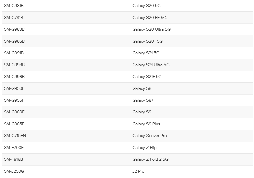254x178 pixels.
Task: Select the Galaxy Z Flip cell
Action: click(x=144, y=148)
